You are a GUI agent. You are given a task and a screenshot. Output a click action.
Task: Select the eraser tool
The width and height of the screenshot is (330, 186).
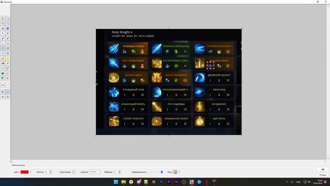(8, 38)
